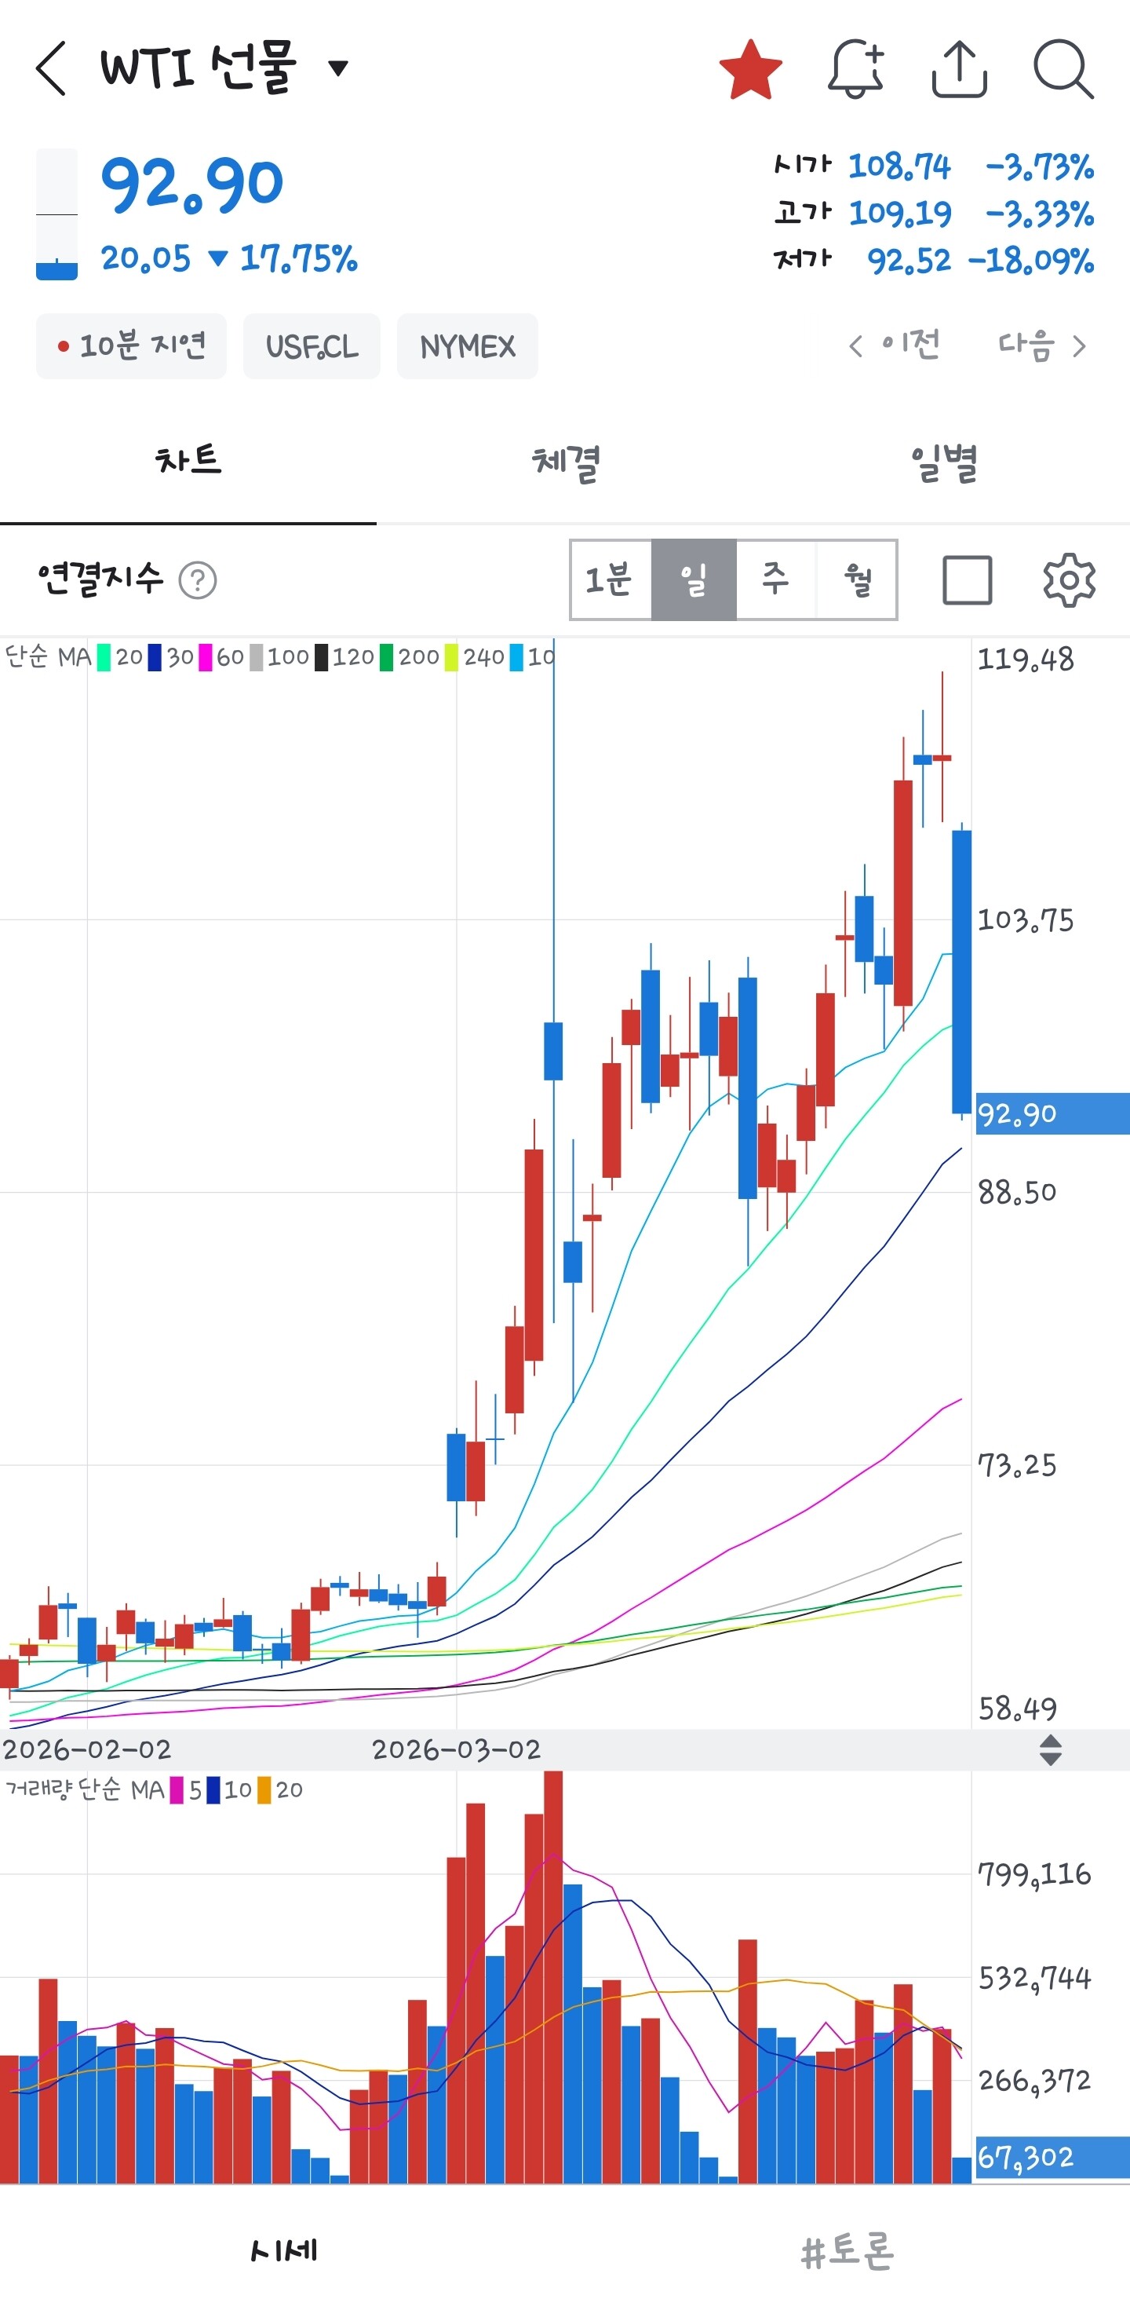Tap the 17.75% change percentage
This screenshot has height=2321, width=1130.
pos(299,258)
